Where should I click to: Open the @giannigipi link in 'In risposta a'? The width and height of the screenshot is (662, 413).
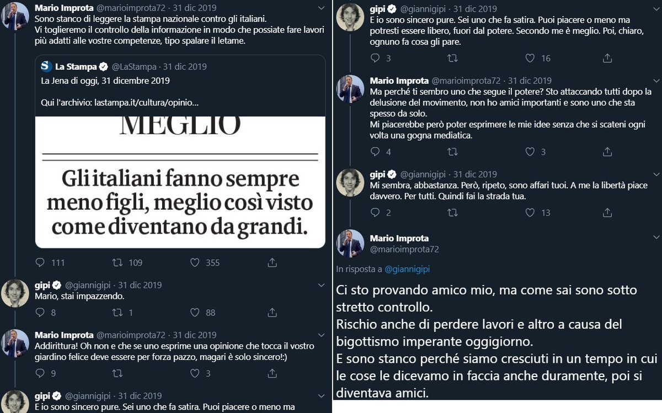pos(407,269)
